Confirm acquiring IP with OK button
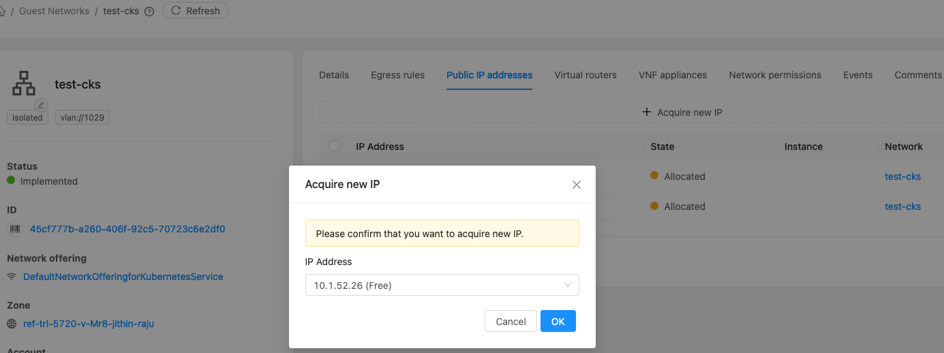This screenshot has width=944, height=353. click(x=558, y=322)
